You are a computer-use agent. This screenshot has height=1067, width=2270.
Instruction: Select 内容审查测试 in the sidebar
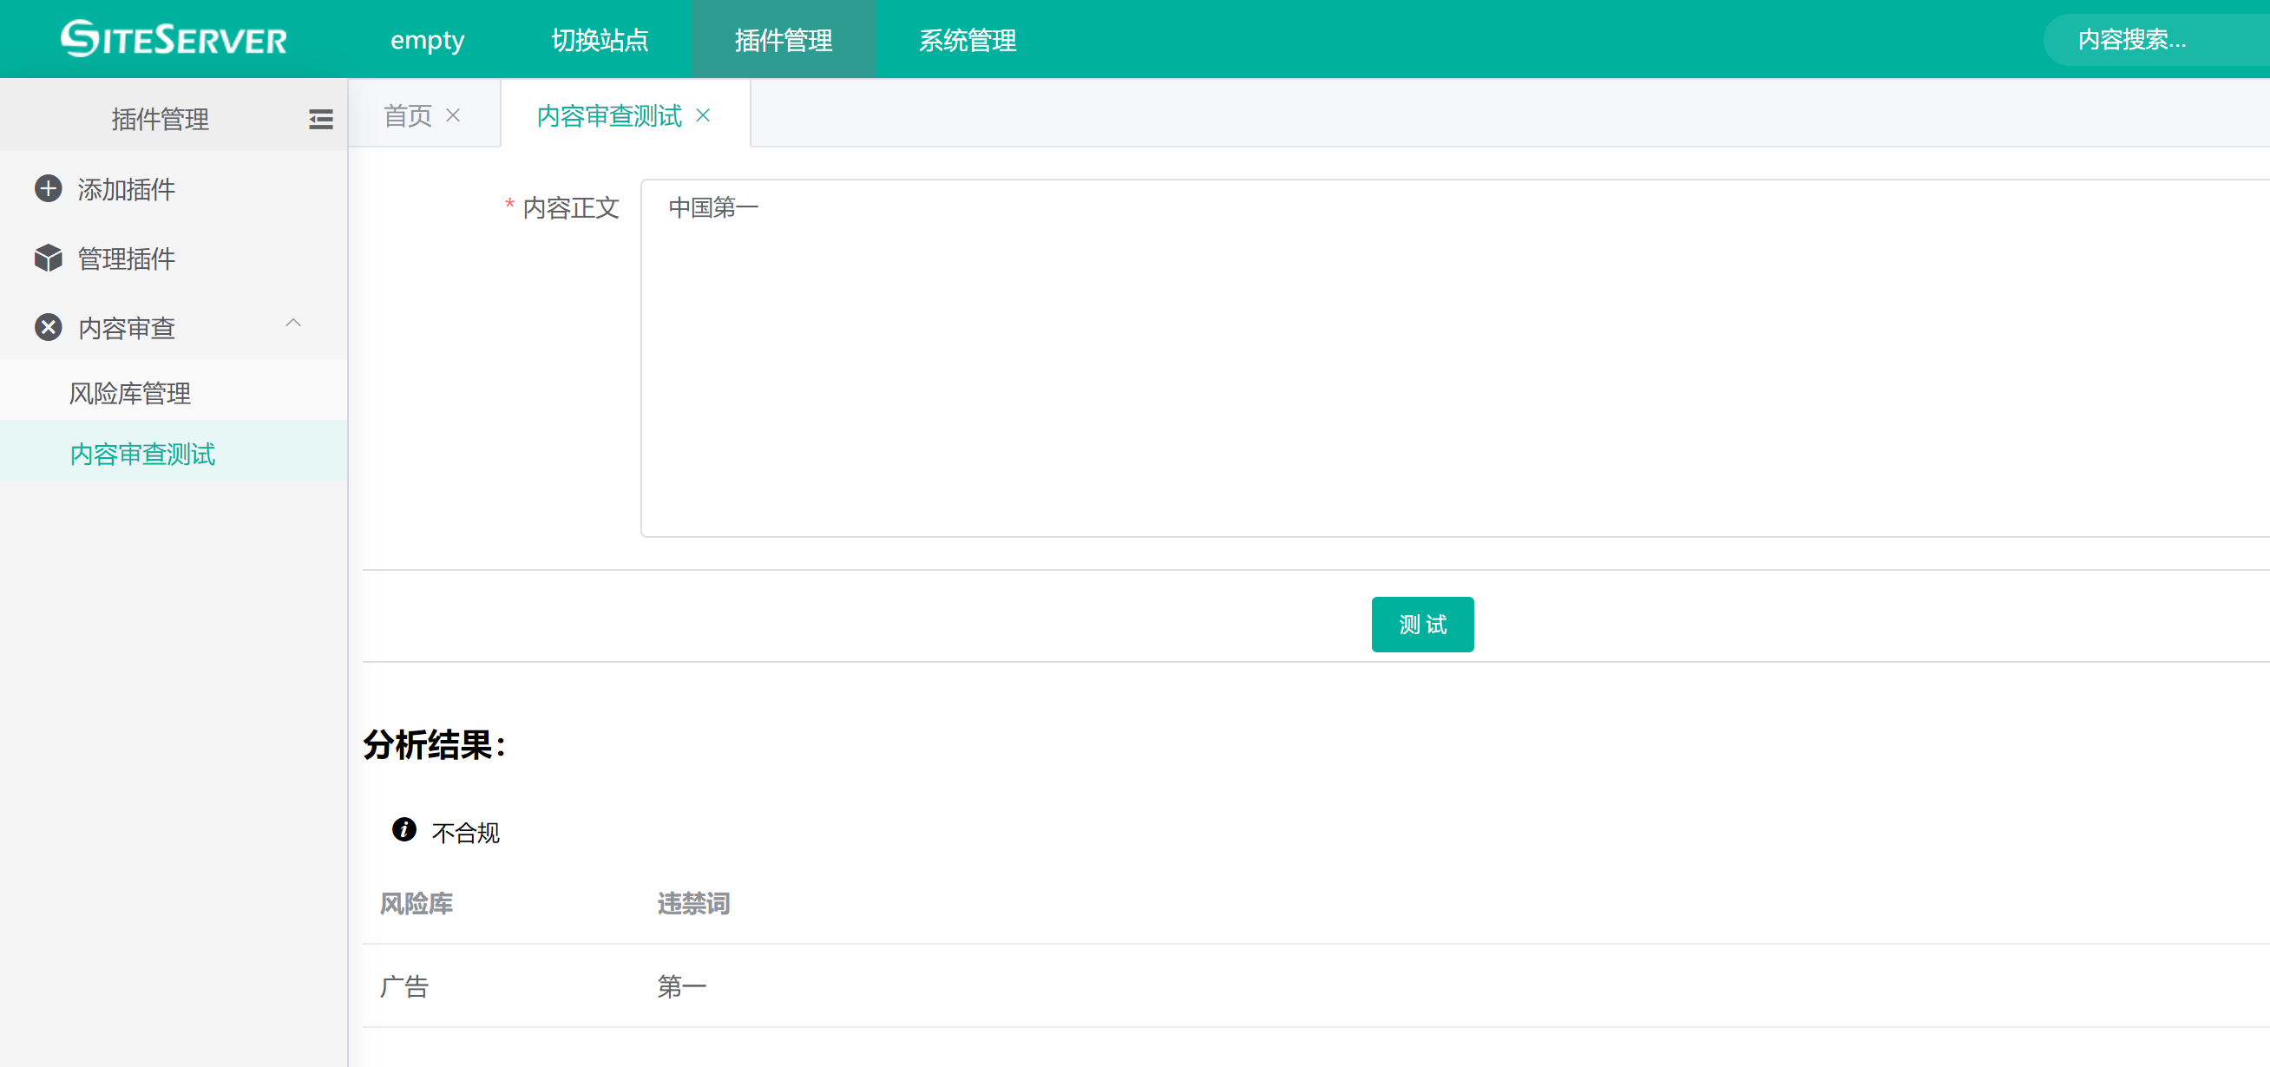tap(143, 454)
